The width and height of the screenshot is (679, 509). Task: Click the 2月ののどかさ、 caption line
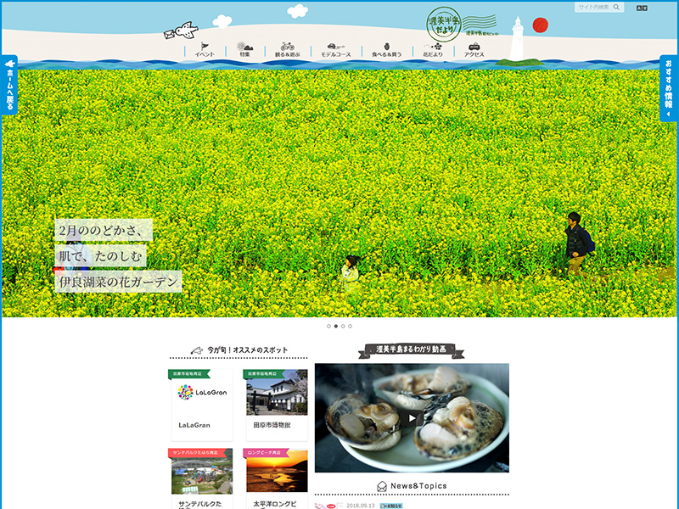(104, 230)
